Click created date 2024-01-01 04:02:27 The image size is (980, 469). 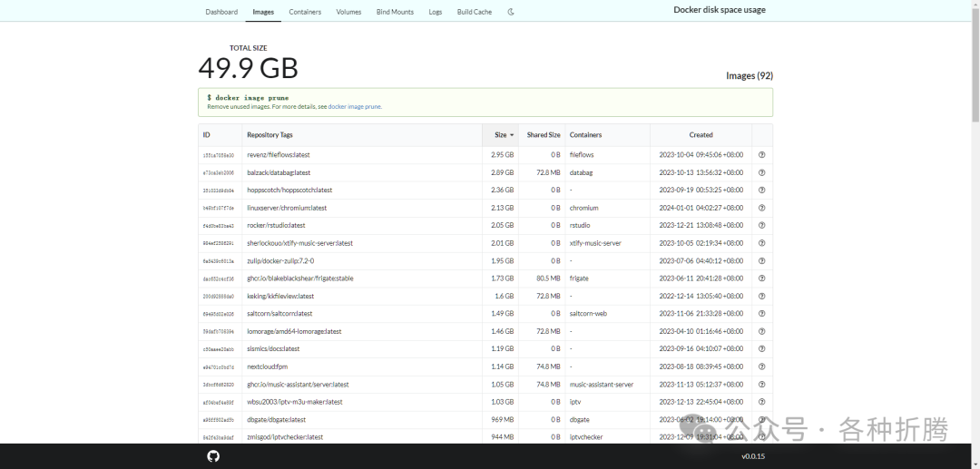point(701,208)
